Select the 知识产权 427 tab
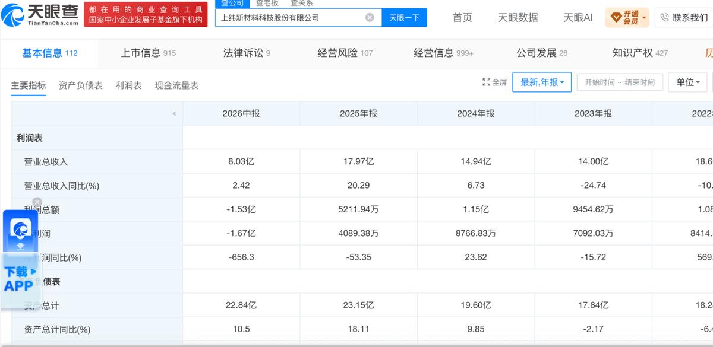713x347 pixels. [x=641, y=53]
